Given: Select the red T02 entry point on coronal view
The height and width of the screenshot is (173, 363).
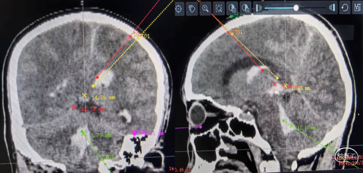Looking at the screenshot, I should (x=131, y=36).
